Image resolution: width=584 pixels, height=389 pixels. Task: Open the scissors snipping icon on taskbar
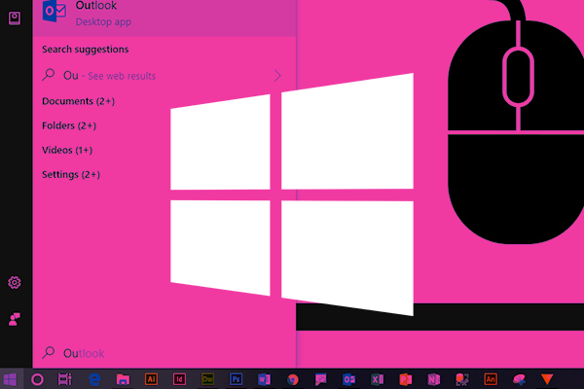click(x=462, y=379)
